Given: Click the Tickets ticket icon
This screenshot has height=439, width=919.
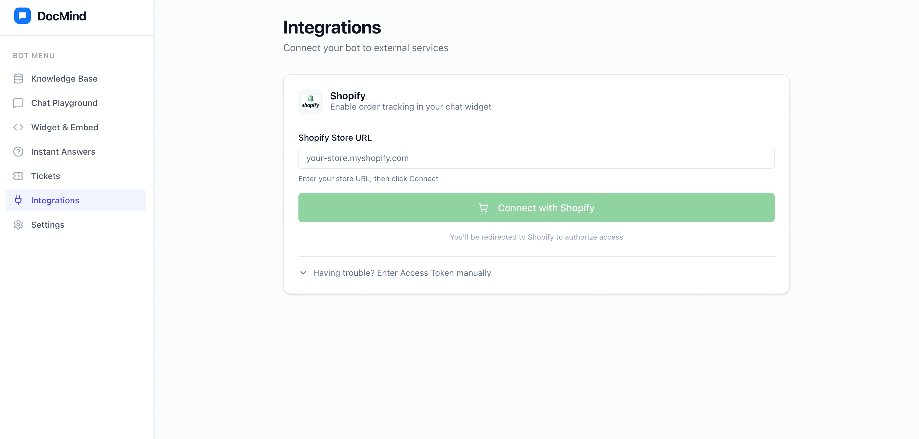Looking at the screenshot, I should (x=18, y=176).
